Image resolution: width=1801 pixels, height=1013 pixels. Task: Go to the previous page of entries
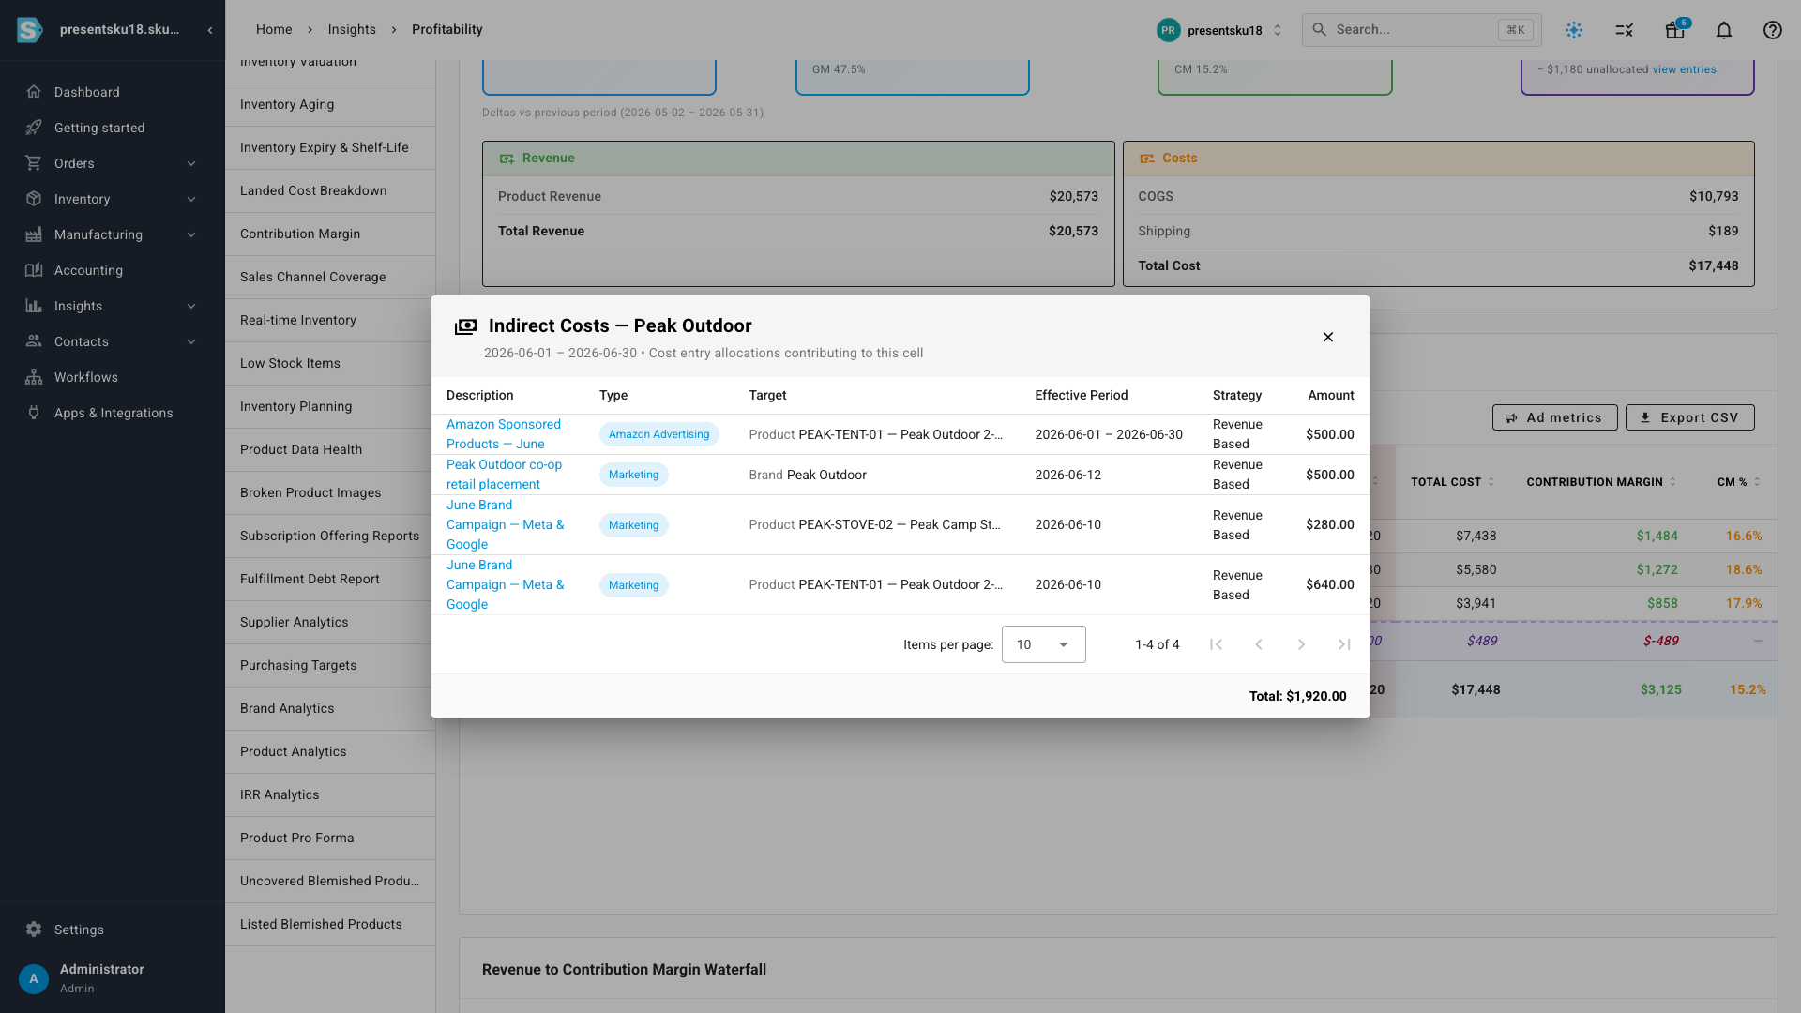pos(1259,644)
